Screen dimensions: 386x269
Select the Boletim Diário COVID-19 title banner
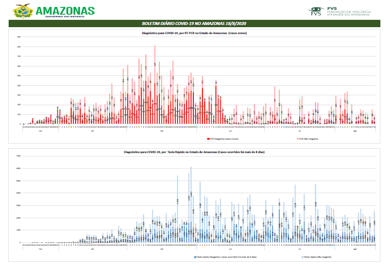point(194,23)
